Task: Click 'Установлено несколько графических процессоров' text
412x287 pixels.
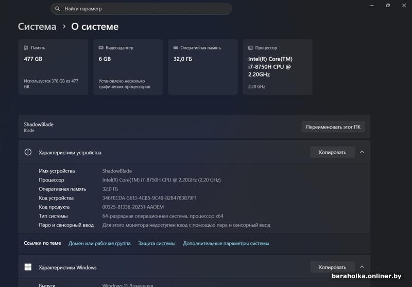Action: pyautogui.click(x=125, y=84)
